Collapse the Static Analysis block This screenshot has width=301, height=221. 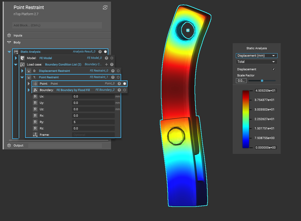(x=9, y=52)
